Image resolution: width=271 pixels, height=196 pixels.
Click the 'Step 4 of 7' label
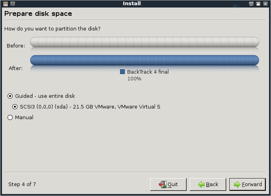point(22,184)
